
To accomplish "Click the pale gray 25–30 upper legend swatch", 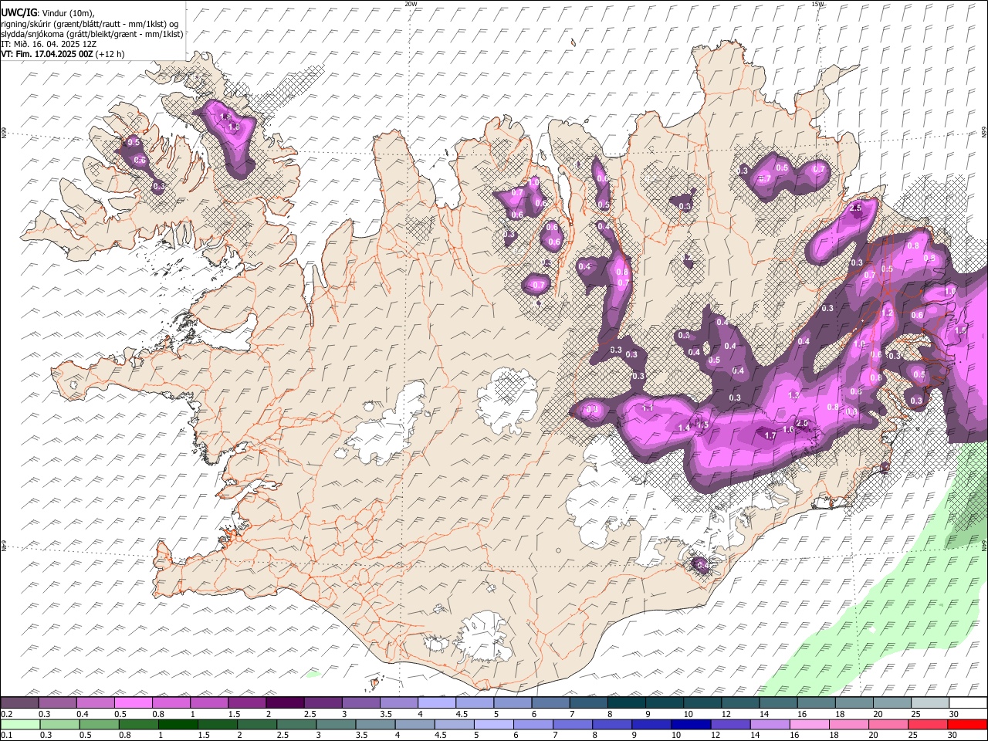I will click(x=930, y=702).
